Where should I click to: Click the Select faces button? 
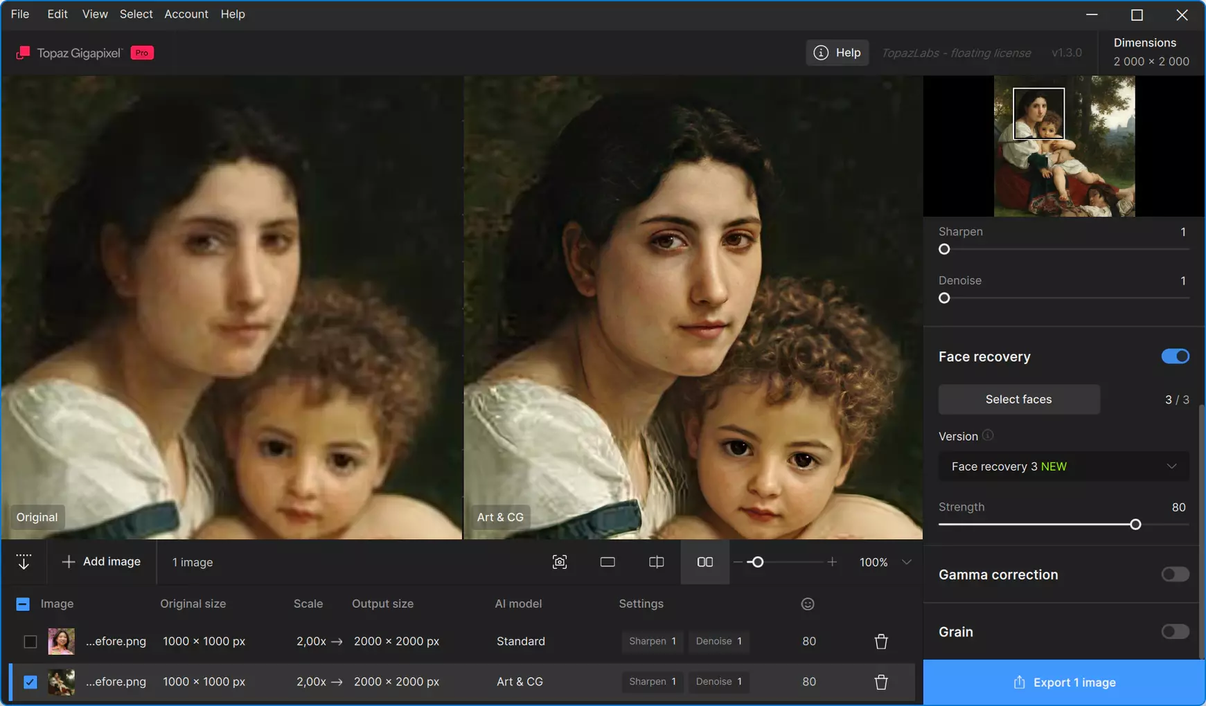tap(1019, 399)
